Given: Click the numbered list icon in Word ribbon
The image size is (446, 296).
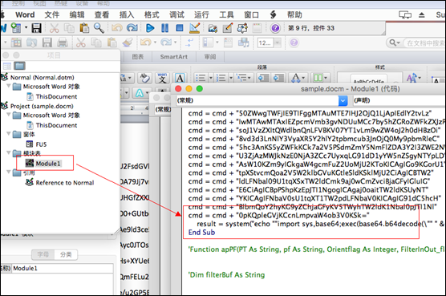Looking at the screenshot, I should (221, 78).
